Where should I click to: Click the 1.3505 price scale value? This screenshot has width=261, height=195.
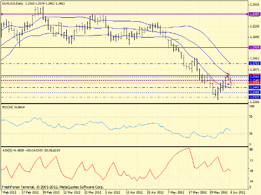coord(254,5)
